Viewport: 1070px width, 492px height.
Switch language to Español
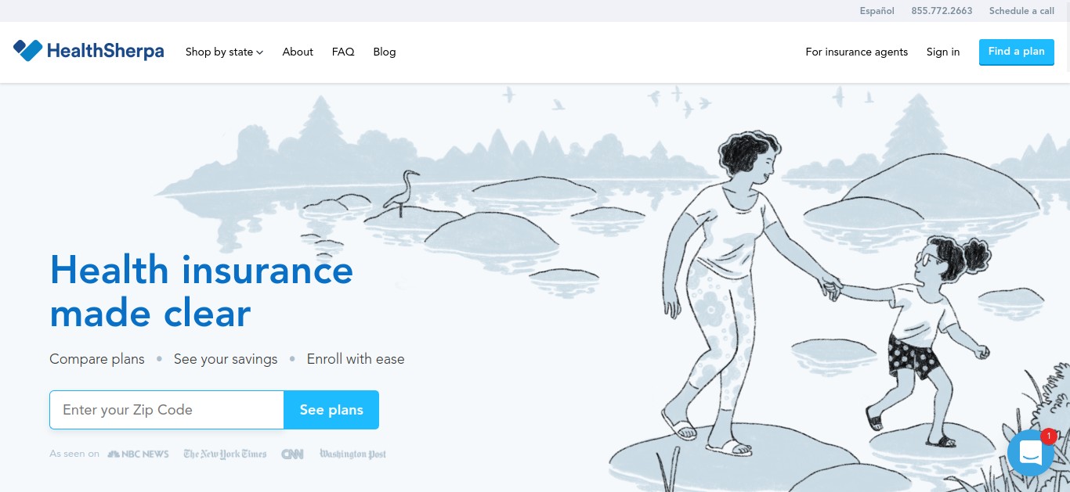pyautogui.click(x=877, y=11)
